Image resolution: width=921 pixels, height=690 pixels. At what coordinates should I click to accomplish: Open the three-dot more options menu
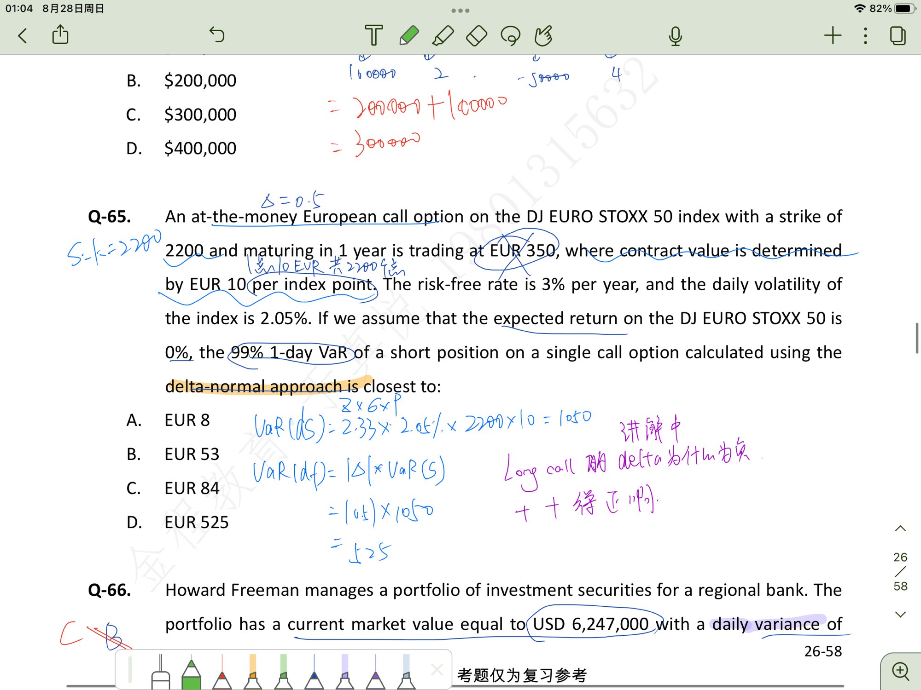click(x=865, y=35)
